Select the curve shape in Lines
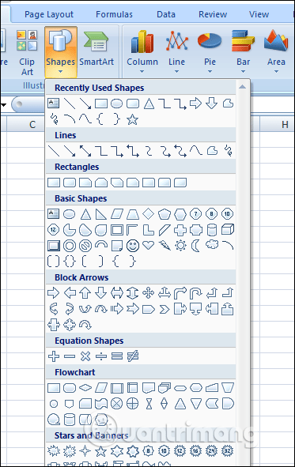The image size is (295, 467). tap(196, 151)
